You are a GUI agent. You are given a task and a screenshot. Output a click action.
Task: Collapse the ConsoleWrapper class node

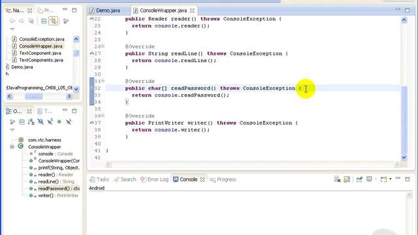12,146
